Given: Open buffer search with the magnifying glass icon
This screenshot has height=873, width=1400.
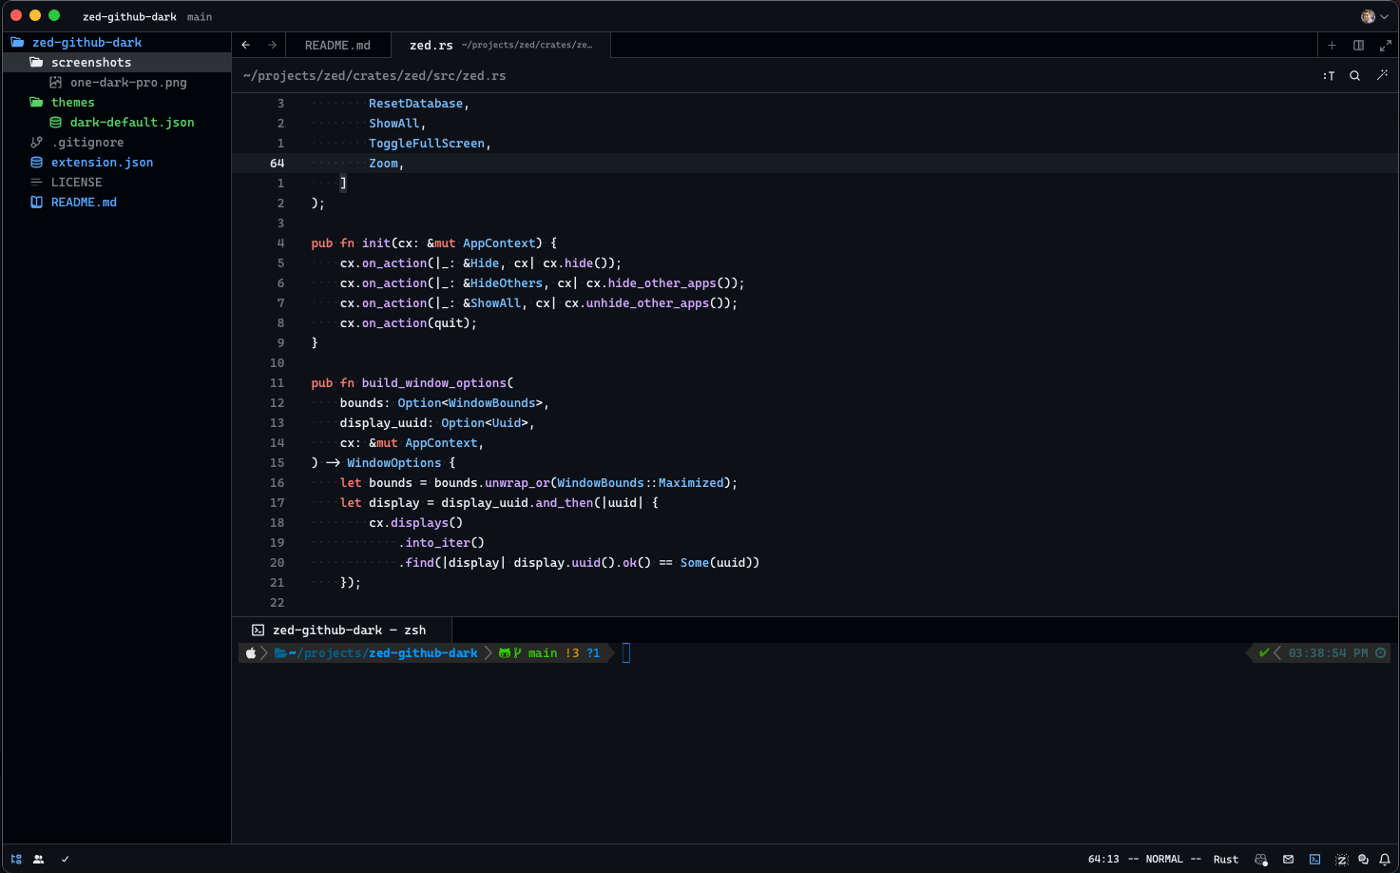Looking at the screenshot, I should coord(1354,75).
